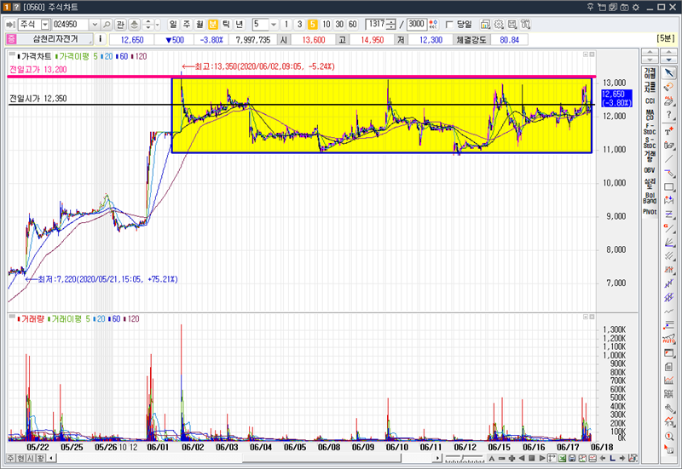Click the volume pane minimize icon
Screen dimensions: 682x469
pos(586,317)
